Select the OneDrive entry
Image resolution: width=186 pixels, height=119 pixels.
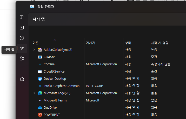pyautogui.click(x=50, y=108)
